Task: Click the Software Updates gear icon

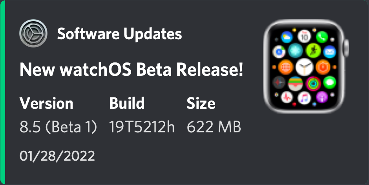Action: tap(33, 34)
